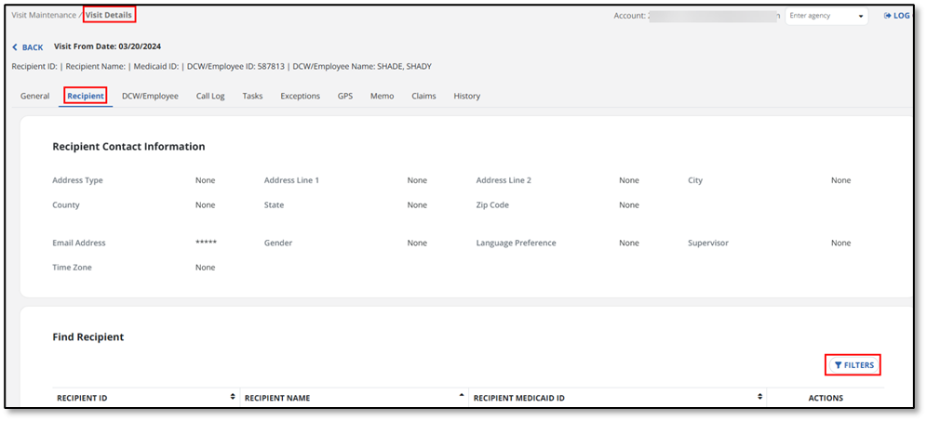Open the funnel FILTERS button

pyautogui.click(x=853, y=365)
